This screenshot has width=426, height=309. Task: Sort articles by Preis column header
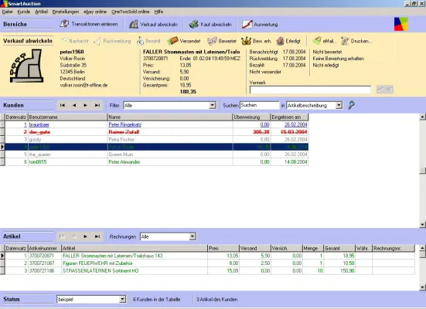(x=223, y=248)
